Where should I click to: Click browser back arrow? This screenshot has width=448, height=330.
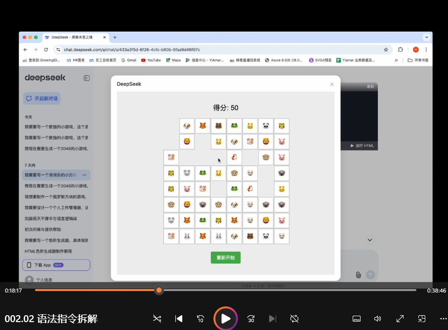(25, 50)
